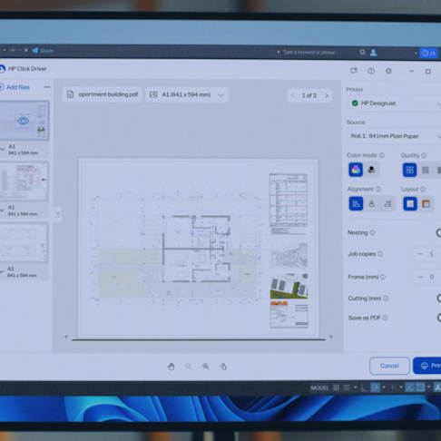Choose the left alignment icon
The height and width of the screenshot is (441, 441).
(356, 203)
